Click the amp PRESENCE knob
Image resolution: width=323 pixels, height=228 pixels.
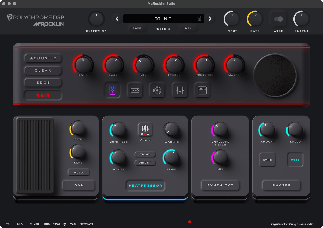(x=204, y=65)
